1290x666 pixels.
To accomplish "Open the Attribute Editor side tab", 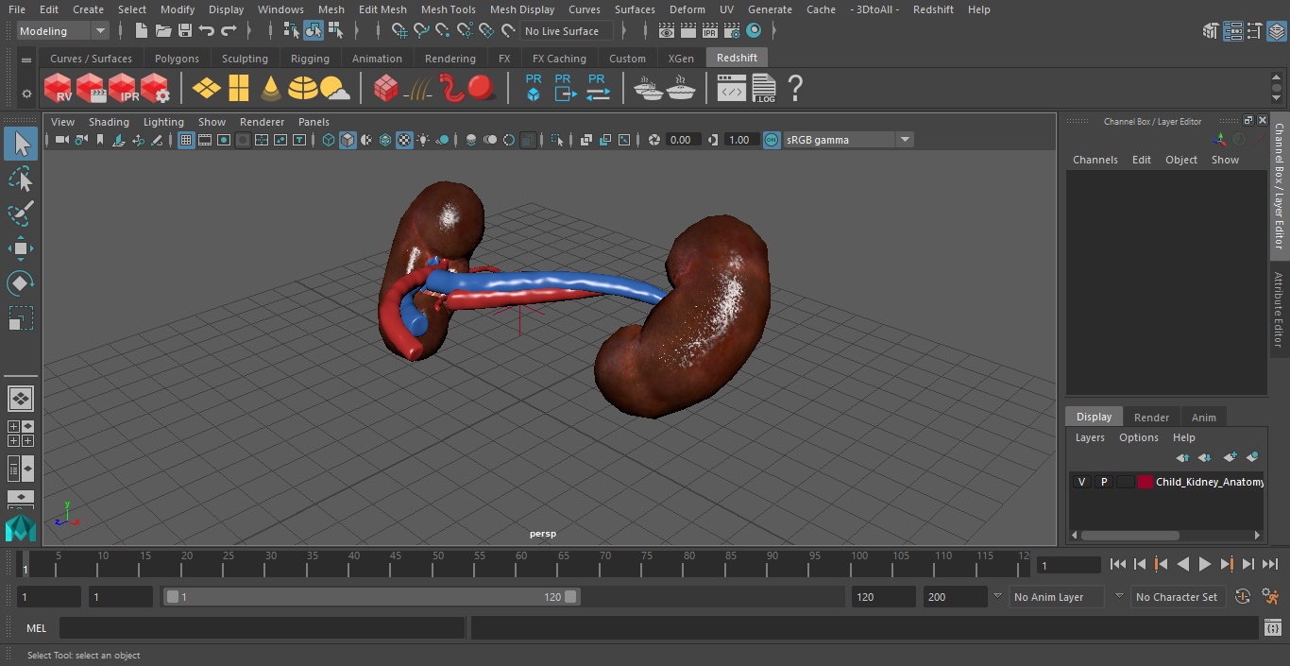I will point(1280,310).
